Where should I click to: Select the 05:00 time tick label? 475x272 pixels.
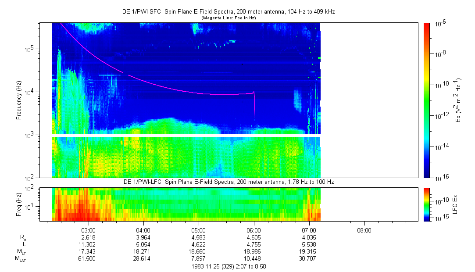coord(199,230)
